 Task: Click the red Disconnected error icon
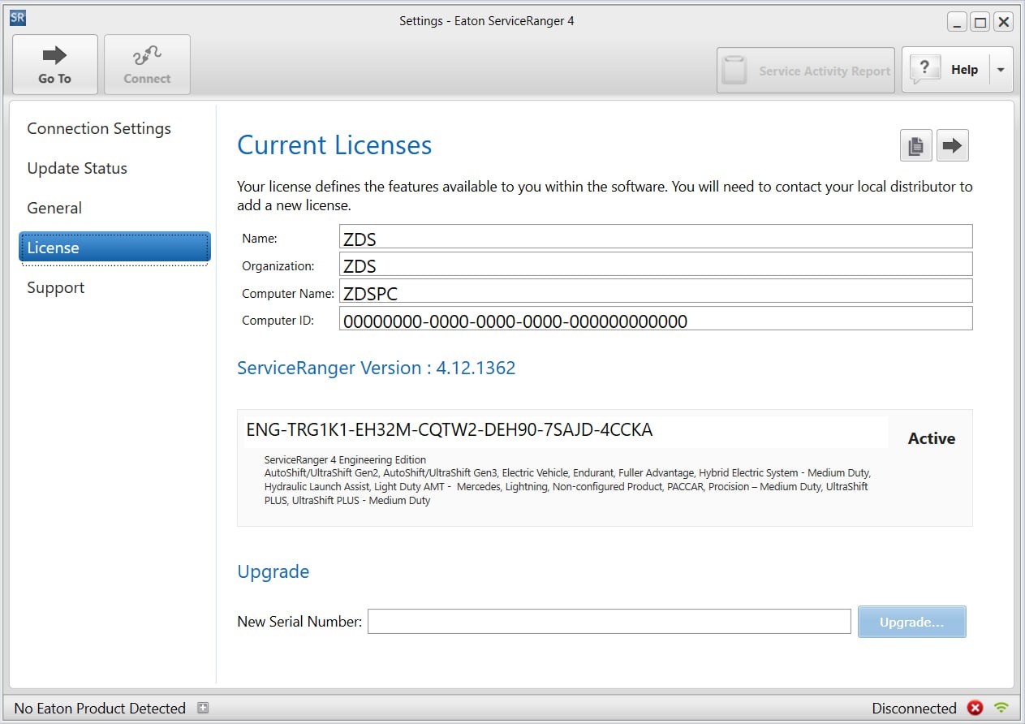[x=975, y=708]
